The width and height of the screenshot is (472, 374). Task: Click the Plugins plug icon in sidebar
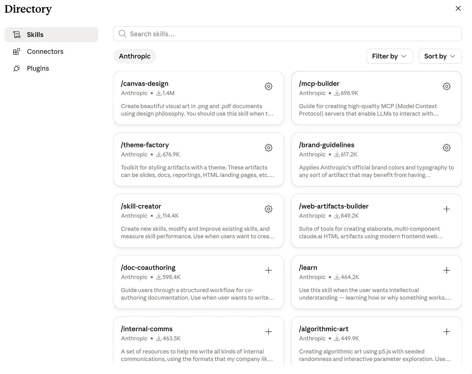tap(17, 68)
